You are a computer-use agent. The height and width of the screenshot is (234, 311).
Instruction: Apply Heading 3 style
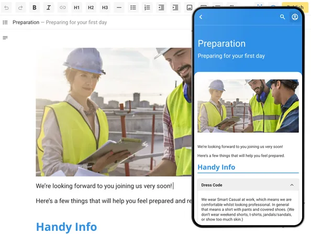point(105,8)
